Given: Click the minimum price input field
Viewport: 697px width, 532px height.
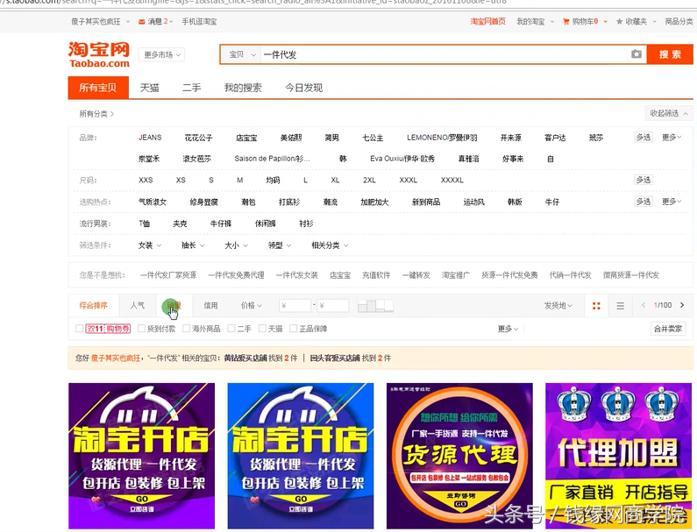Looking at the screenshot, I should coord(295,305).
